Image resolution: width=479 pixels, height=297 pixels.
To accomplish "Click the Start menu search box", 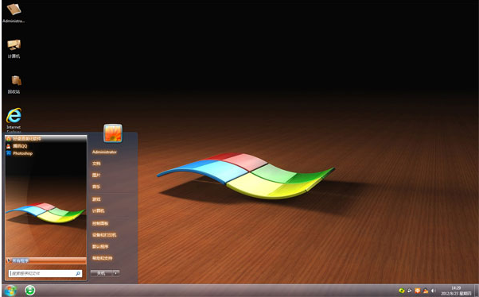I will tap(45, 273).
